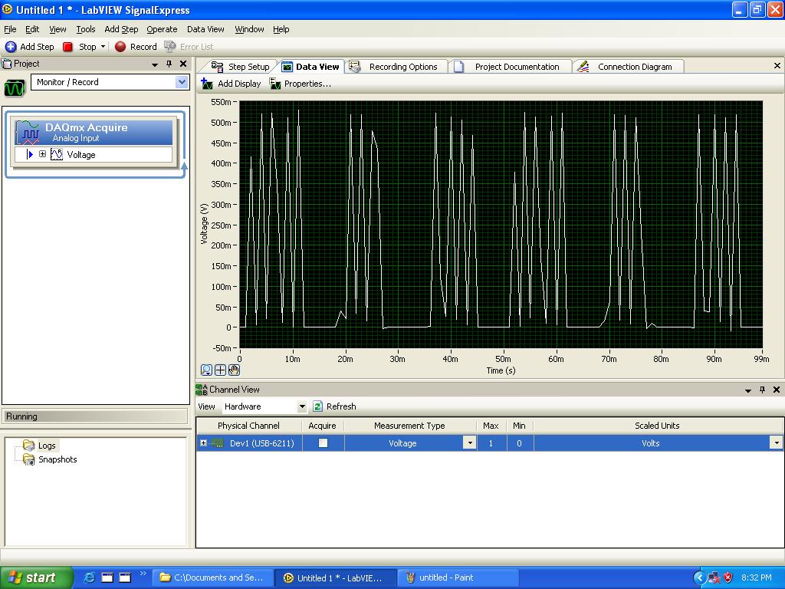Click the Max value cell
The width and height of the screenshot is (785, 589).
tap(491, 443)
